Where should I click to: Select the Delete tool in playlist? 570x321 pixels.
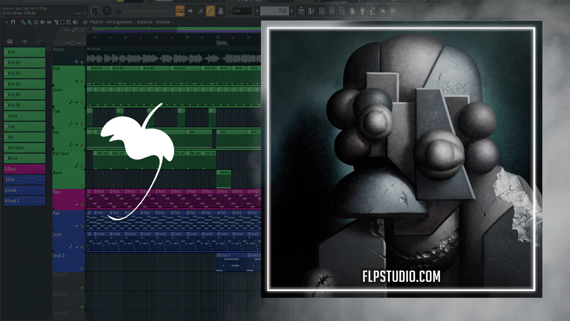(x=36, y=22)
